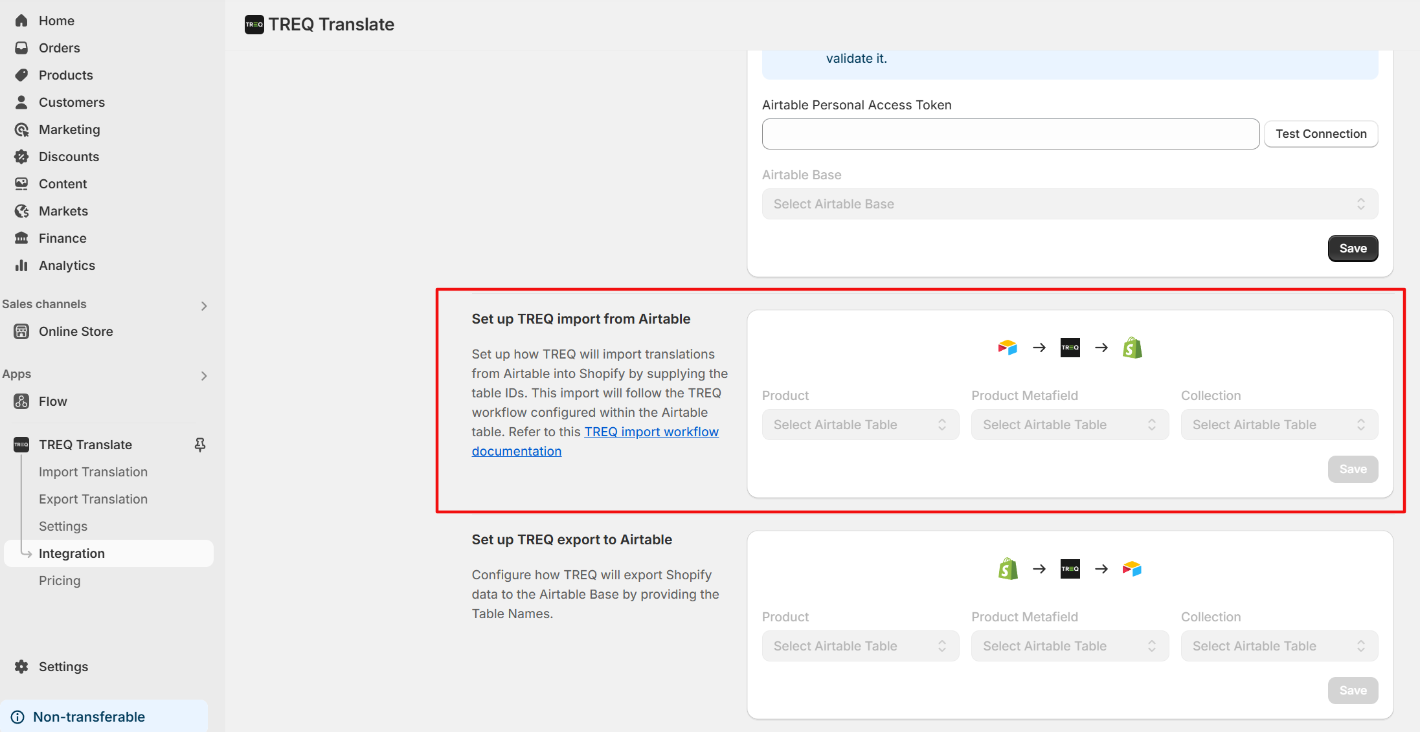Click the TREQ Translate page title

pyautogui.click(x=331, y=25)
